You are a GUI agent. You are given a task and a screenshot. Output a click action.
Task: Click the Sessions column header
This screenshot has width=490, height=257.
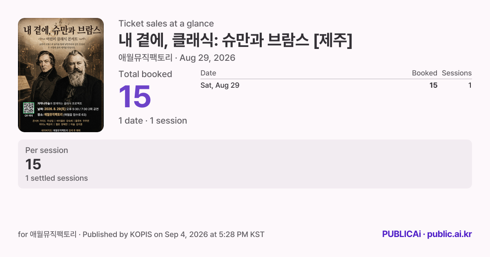(457, 73)
